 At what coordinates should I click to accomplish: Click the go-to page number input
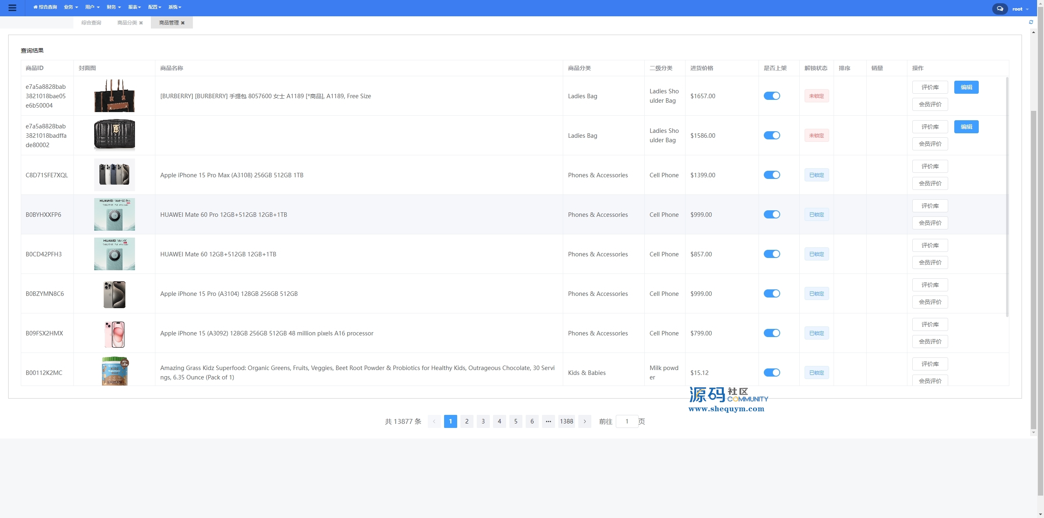click(x=627, y=421)
